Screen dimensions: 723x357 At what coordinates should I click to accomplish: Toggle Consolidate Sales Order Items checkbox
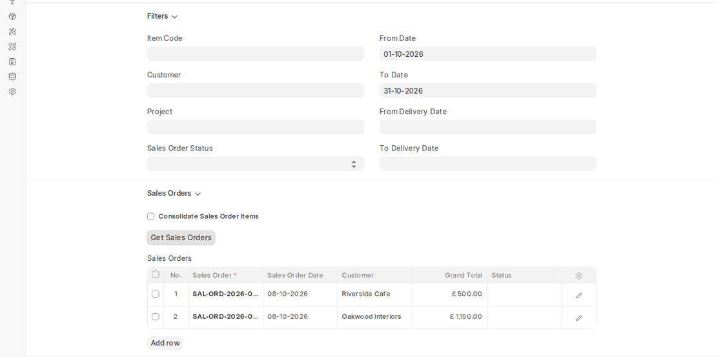(x=151, y=216)
